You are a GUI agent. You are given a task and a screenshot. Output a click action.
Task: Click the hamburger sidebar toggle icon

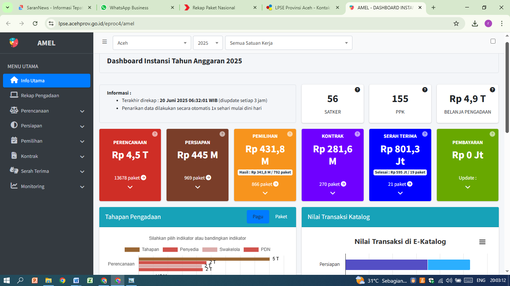click(x=105, y=42)
